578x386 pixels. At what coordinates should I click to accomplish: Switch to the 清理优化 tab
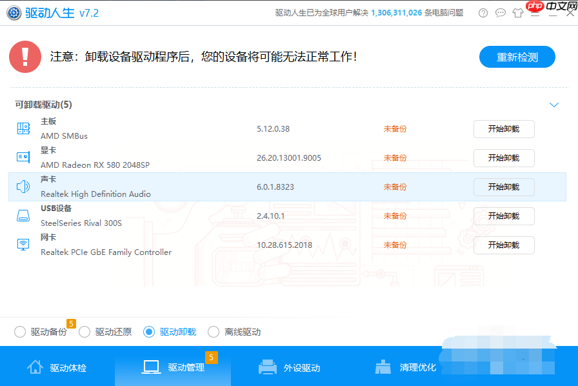pos(405,367)
